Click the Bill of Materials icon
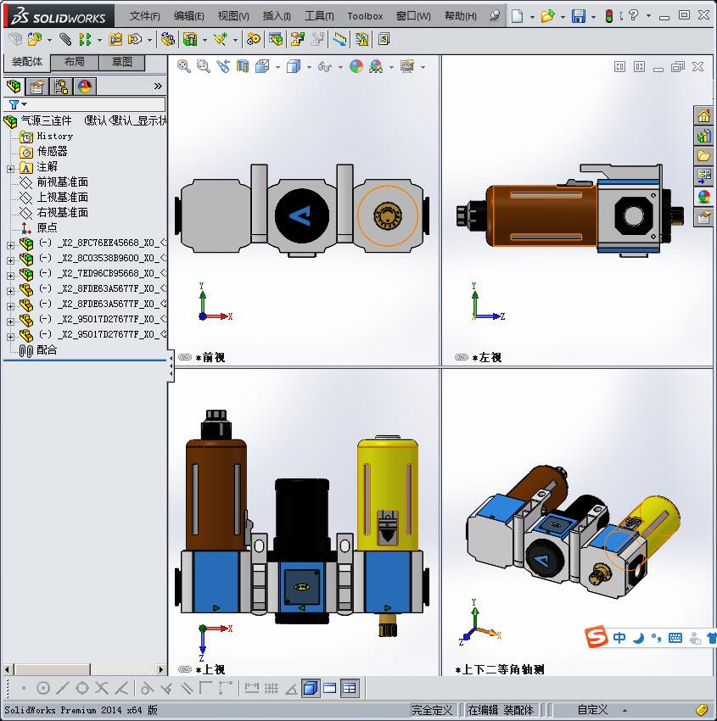Screen dimensions: 717x721 pos(276,40)
